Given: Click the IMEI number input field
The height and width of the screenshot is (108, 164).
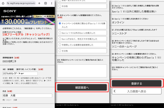Looking at the screenshot, I should 20,74.
